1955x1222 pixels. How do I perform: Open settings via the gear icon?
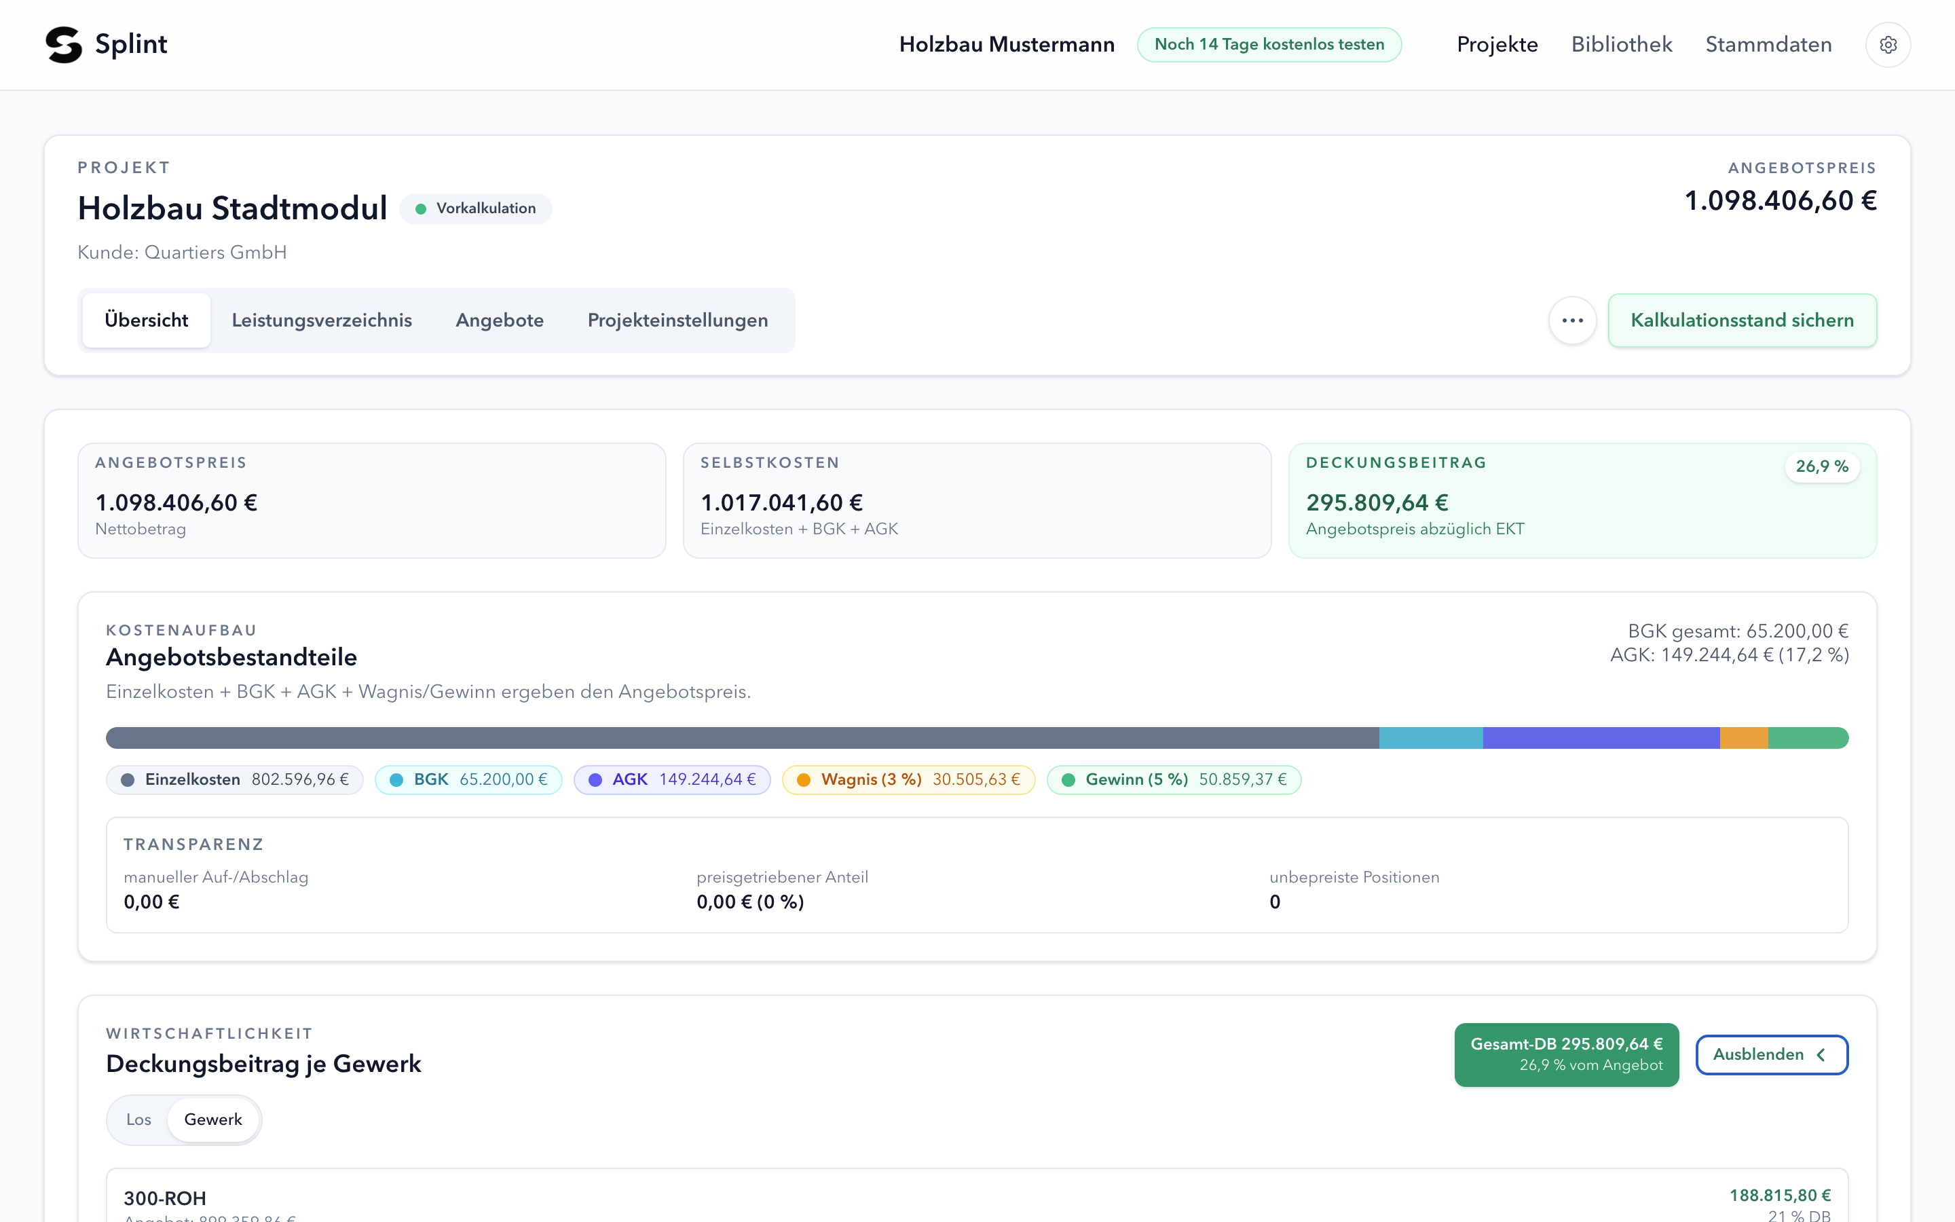(x=1888, y=44)
